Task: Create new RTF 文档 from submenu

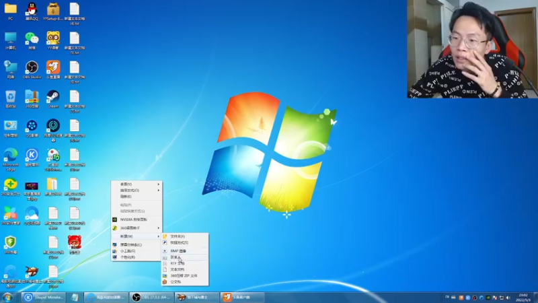Action: (x=185, y=263)
